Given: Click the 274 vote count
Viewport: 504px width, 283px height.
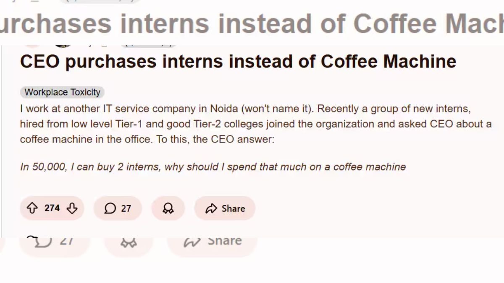Looking at the screenshot, I should pos(52,208).
